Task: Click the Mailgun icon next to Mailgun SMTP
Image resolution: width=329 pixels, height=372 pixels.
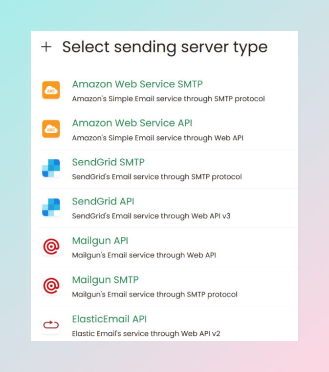Action: [x=51, y=286]
